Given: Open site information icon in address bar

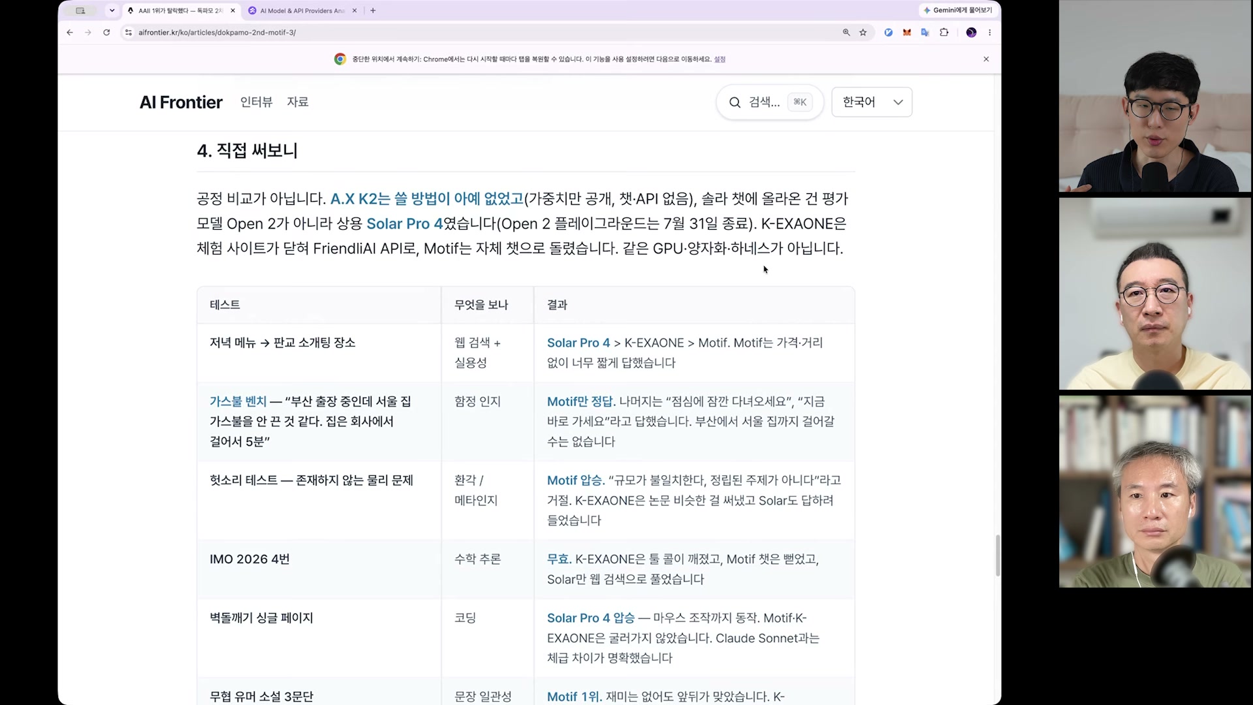Looking at the screenshot, I should pos(129,32).
